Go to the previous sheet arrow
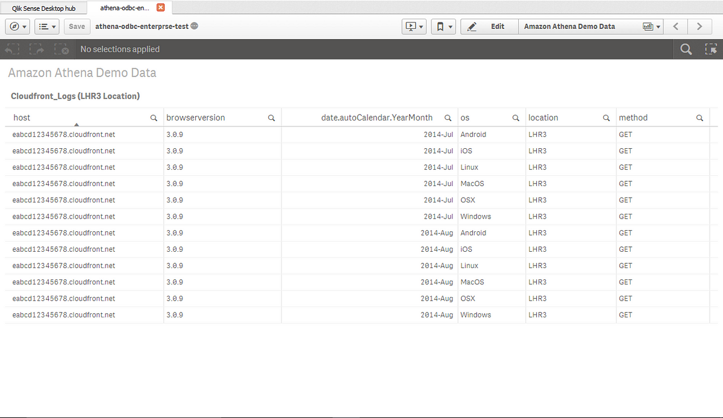 (676, 27)
